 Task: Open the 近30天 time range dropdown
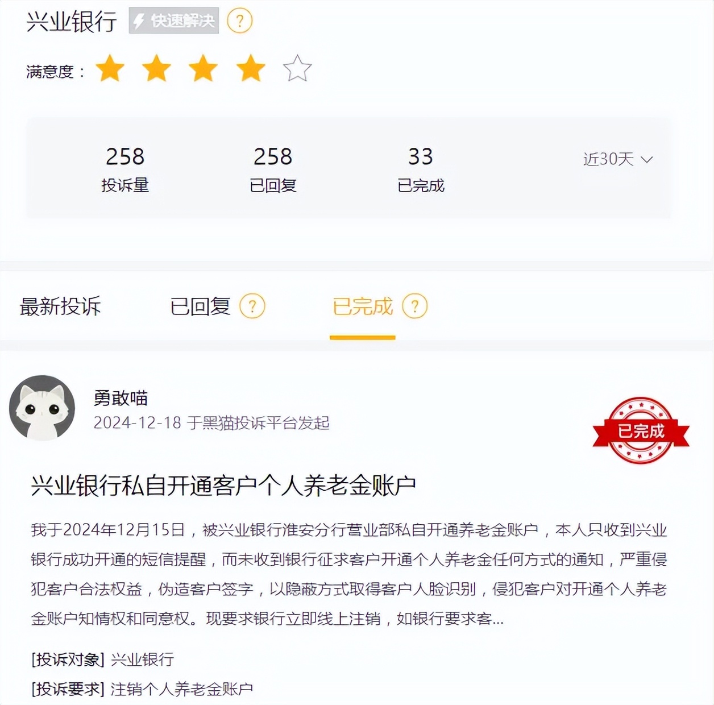(618, 159)
